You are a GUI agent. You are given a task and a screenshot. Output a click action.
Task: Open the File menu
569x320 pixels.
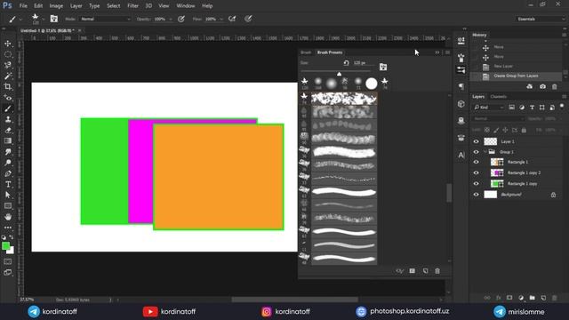[x=23, y=6]
